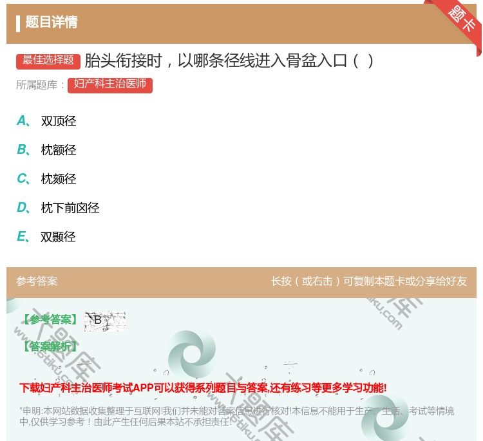Click the 题卡 corner ribbon
Viewport: 483px width, 441px height.
pos(460,21)
